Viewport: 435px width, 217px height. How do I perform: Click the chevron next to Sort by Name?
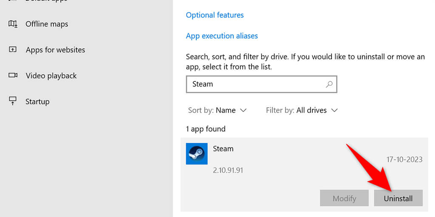click(x=243, y=110)
